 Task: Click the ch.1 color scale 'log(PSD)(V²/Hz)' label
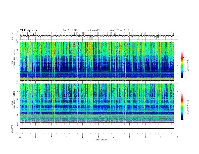coord(188,66)
